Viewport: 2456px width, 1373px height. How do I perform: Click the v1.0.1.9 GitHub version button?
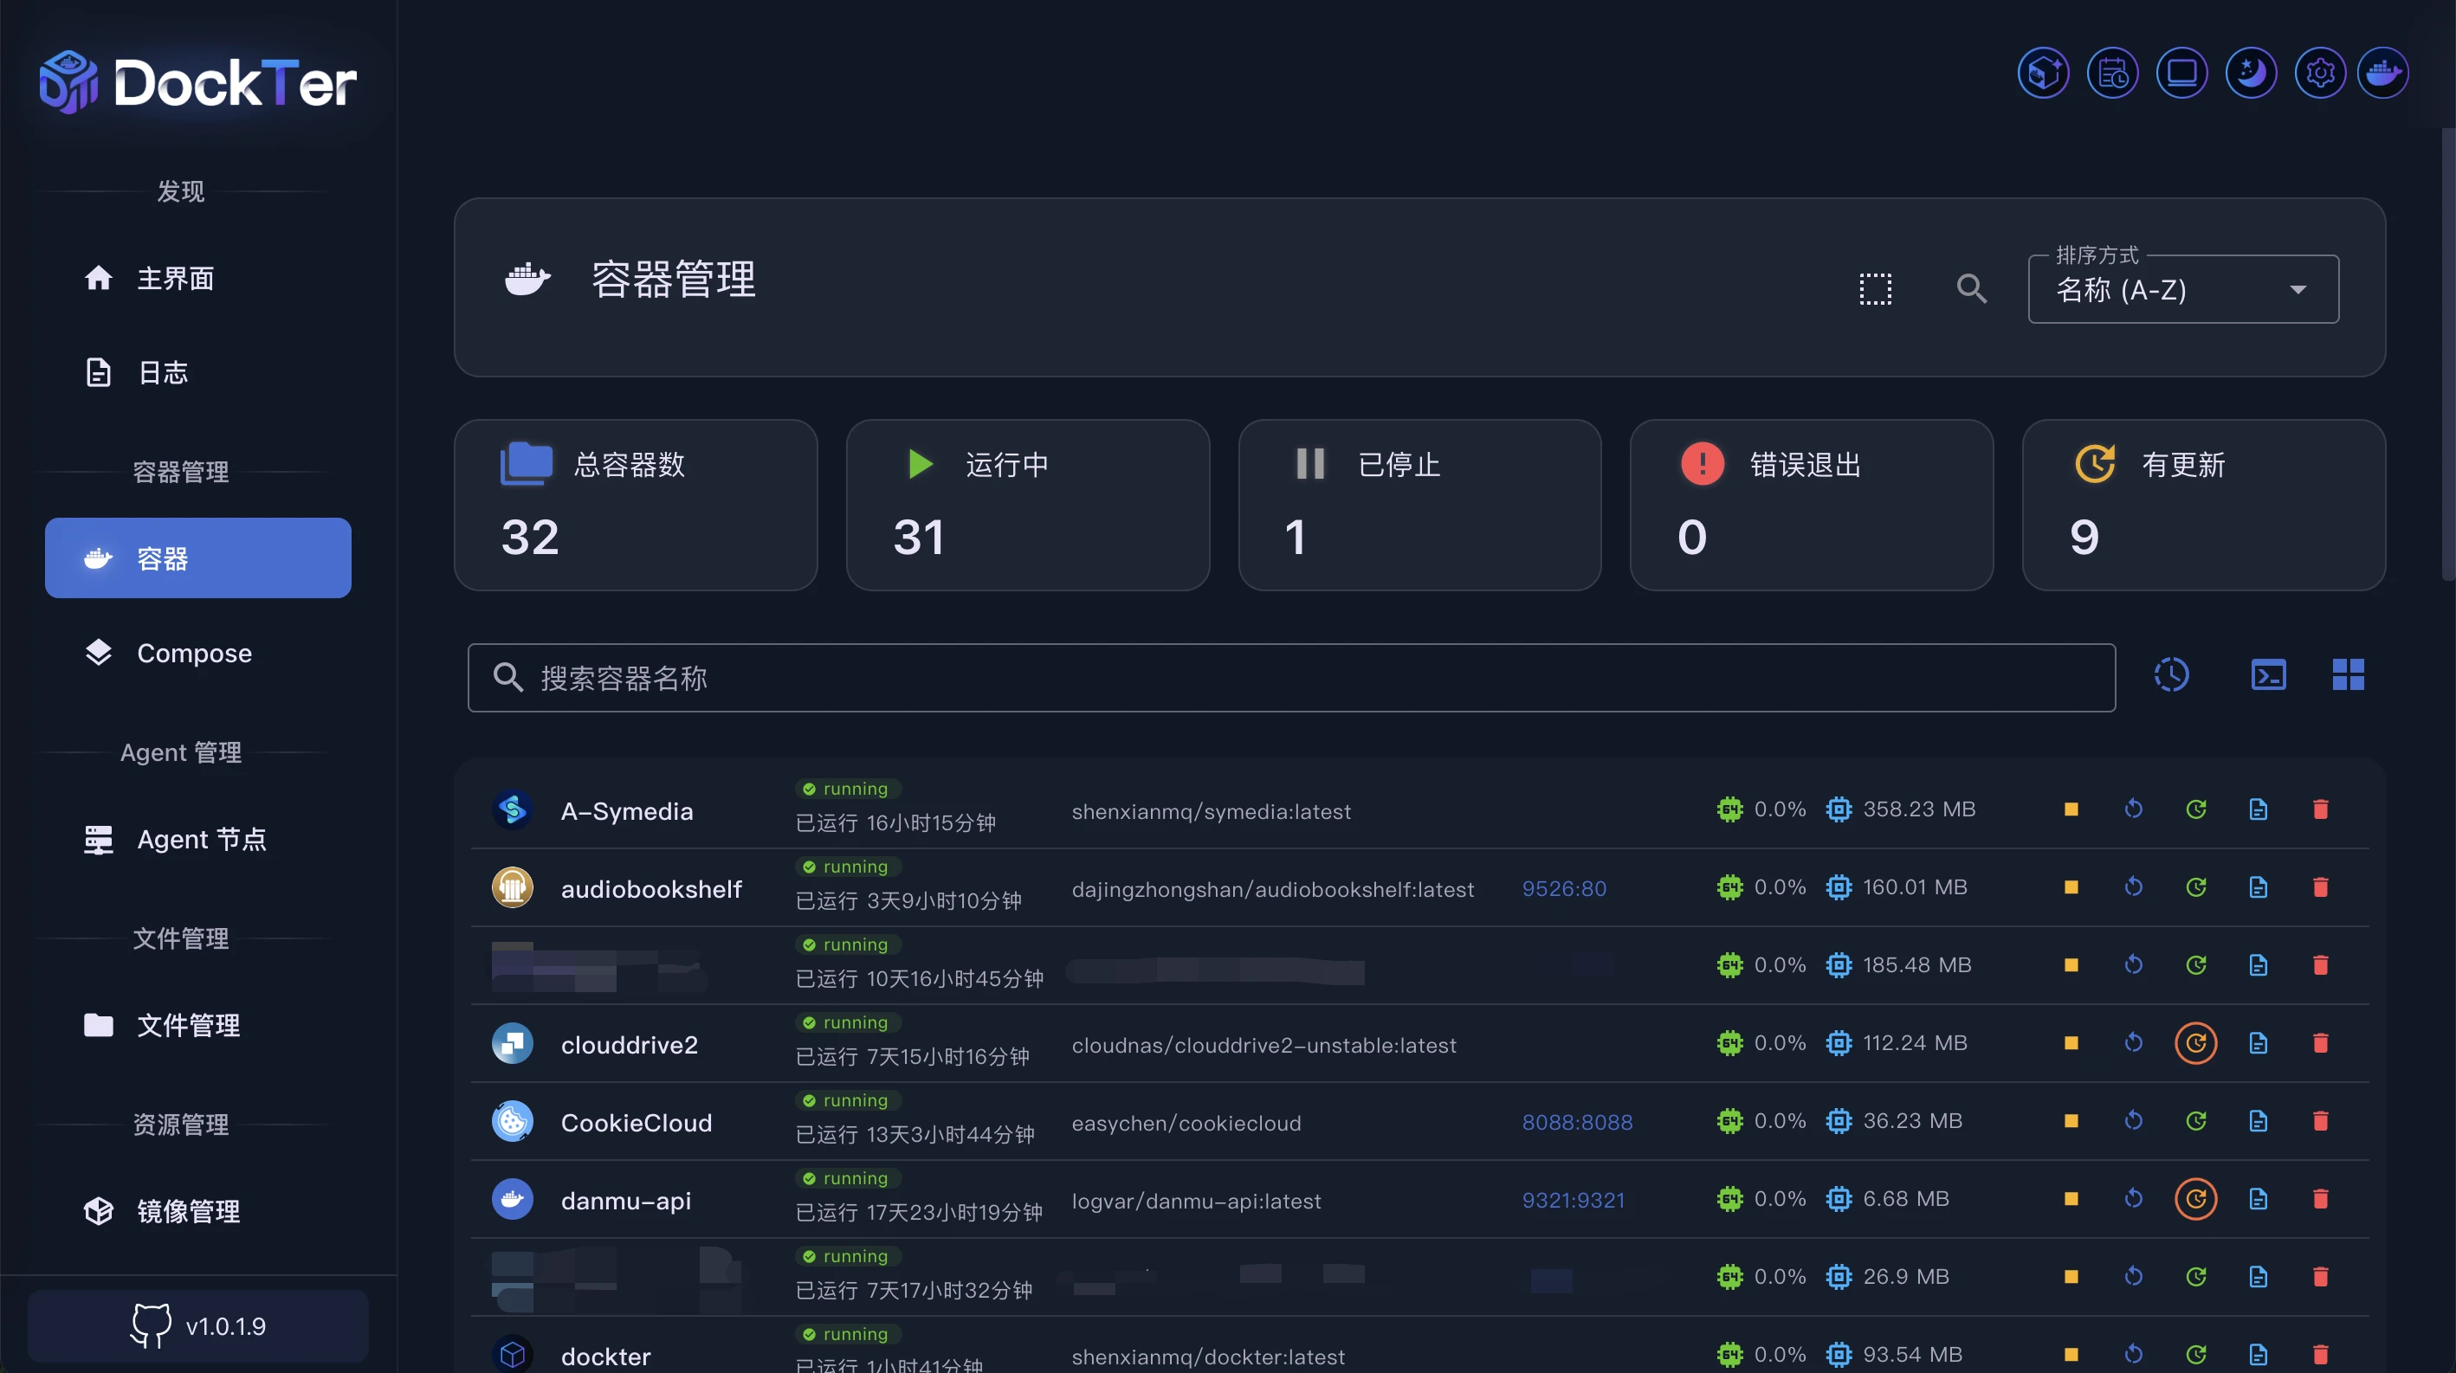point(198,1326)
